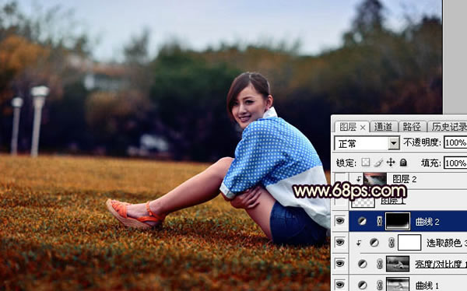The image size is (467, 291).
Task: Click the 曲线 2 adjustment layer icon
Action: click(362, 221)
